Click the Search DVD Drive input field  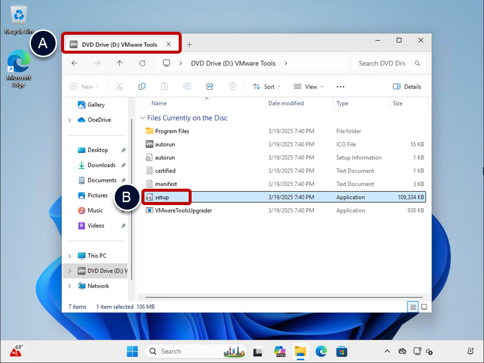382,63
